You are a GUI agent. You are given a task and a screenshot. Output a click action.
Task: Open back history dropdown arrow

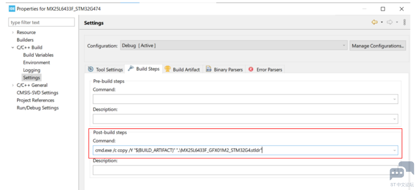(382, 22)
